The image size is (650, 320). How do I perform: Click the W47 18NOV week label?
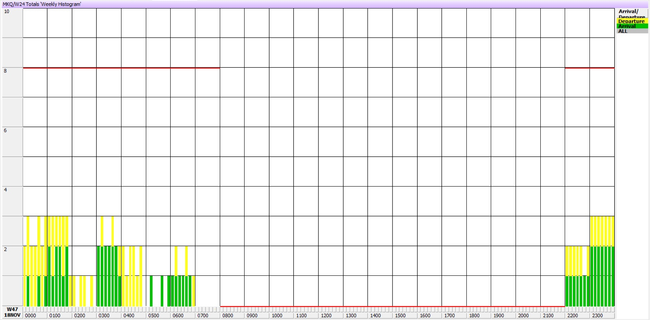[x=12, y=312]
